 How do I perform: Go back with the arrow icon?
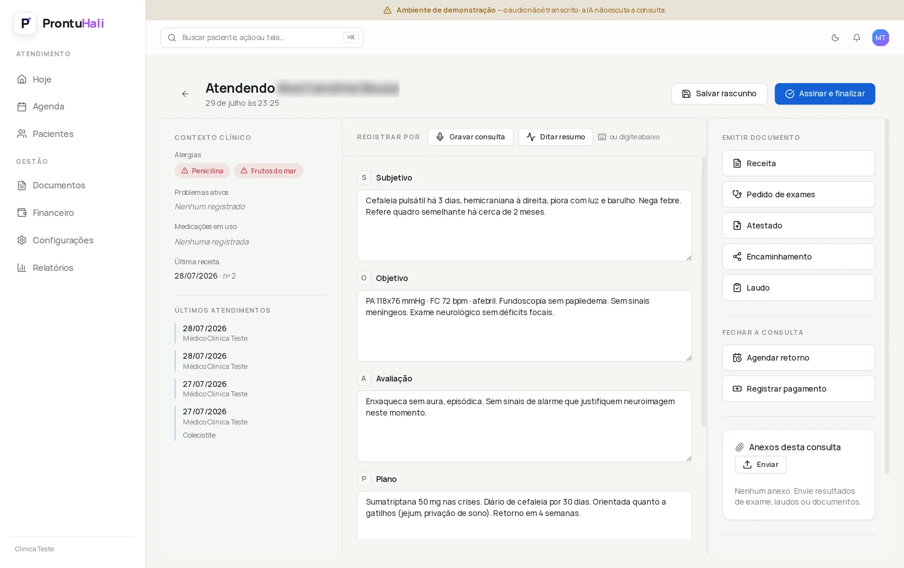[185, 94]
